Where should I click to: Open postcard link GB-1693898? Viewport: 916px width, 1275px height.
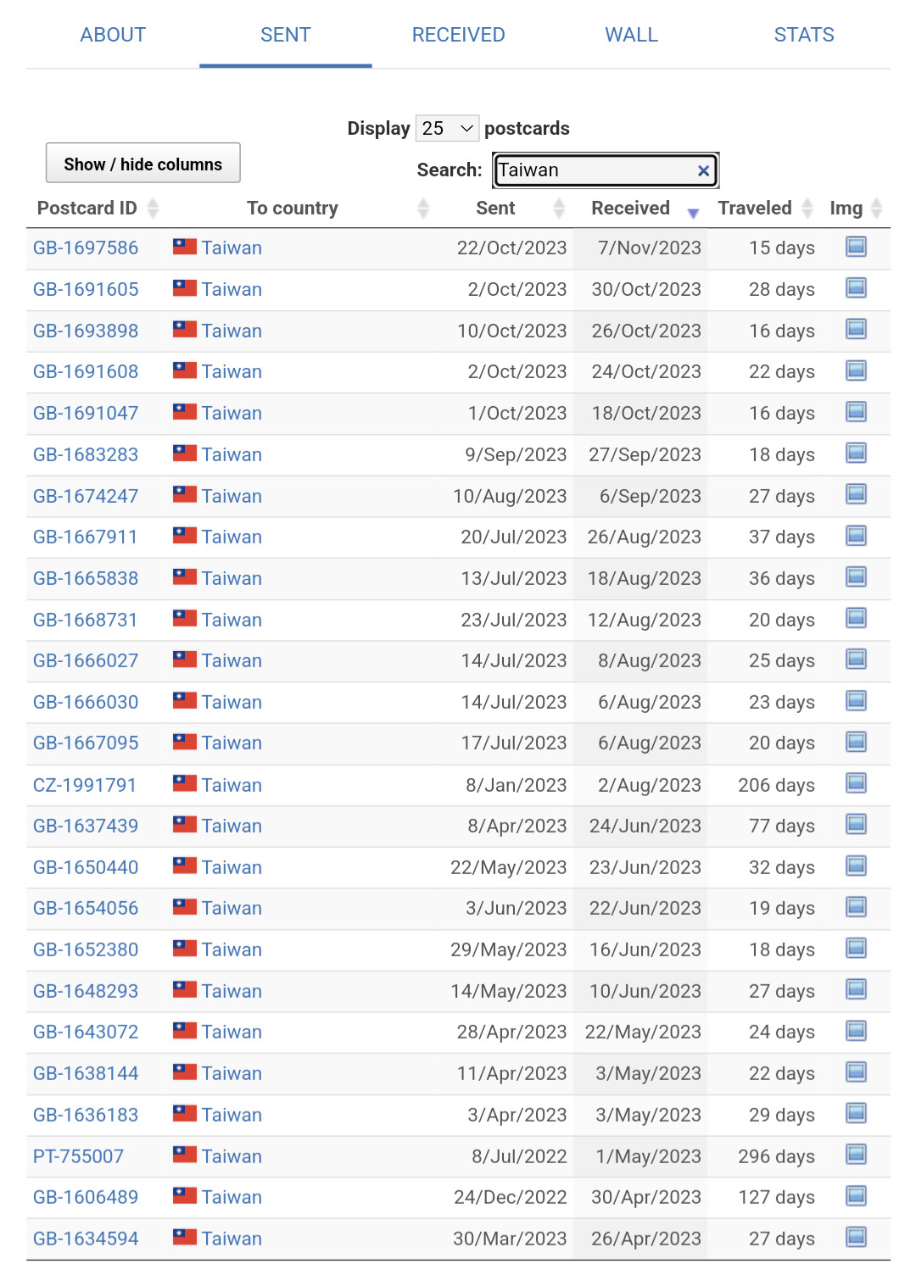pyautogui.click(x=86, y=331)
